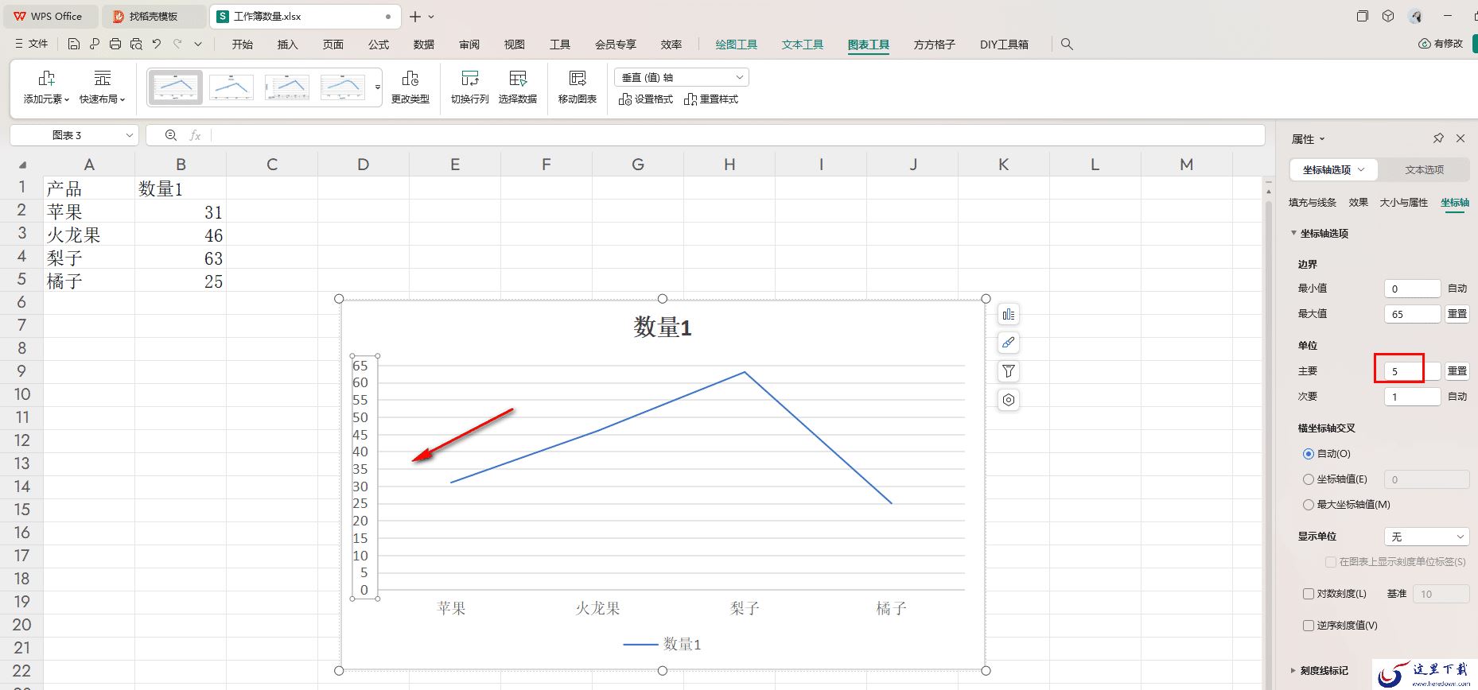Image resolution: width=1478 pixels, height=690 pixels.
Task: Switch to the 绘图工具 ribbon tab
Action: [736, 45]
